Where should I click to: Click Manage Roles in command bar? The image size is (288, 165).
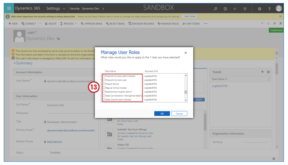pos(168,24)
